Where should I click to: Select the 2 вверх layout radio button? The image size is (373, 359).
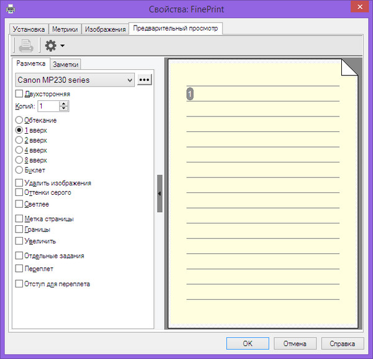(19, 141)
